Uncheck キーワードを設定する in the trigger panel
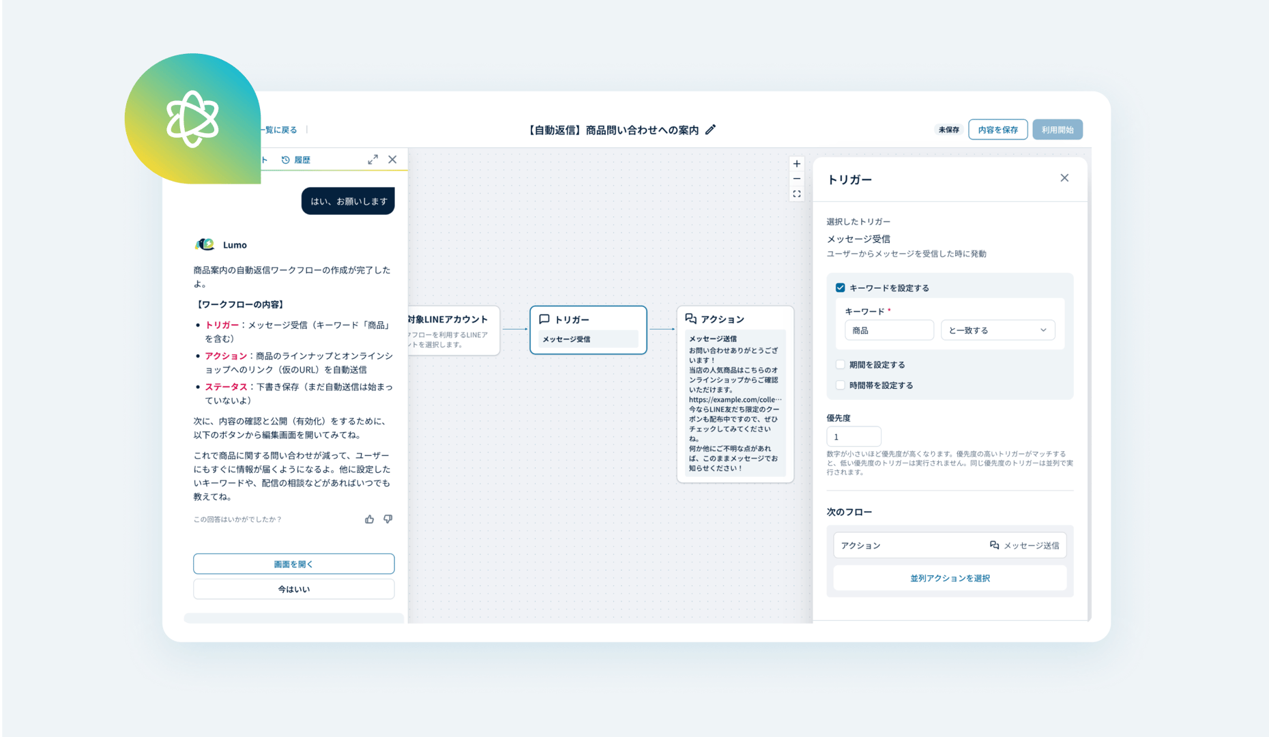The width and height of the screenshot is (1269, 737). point(840,287)
